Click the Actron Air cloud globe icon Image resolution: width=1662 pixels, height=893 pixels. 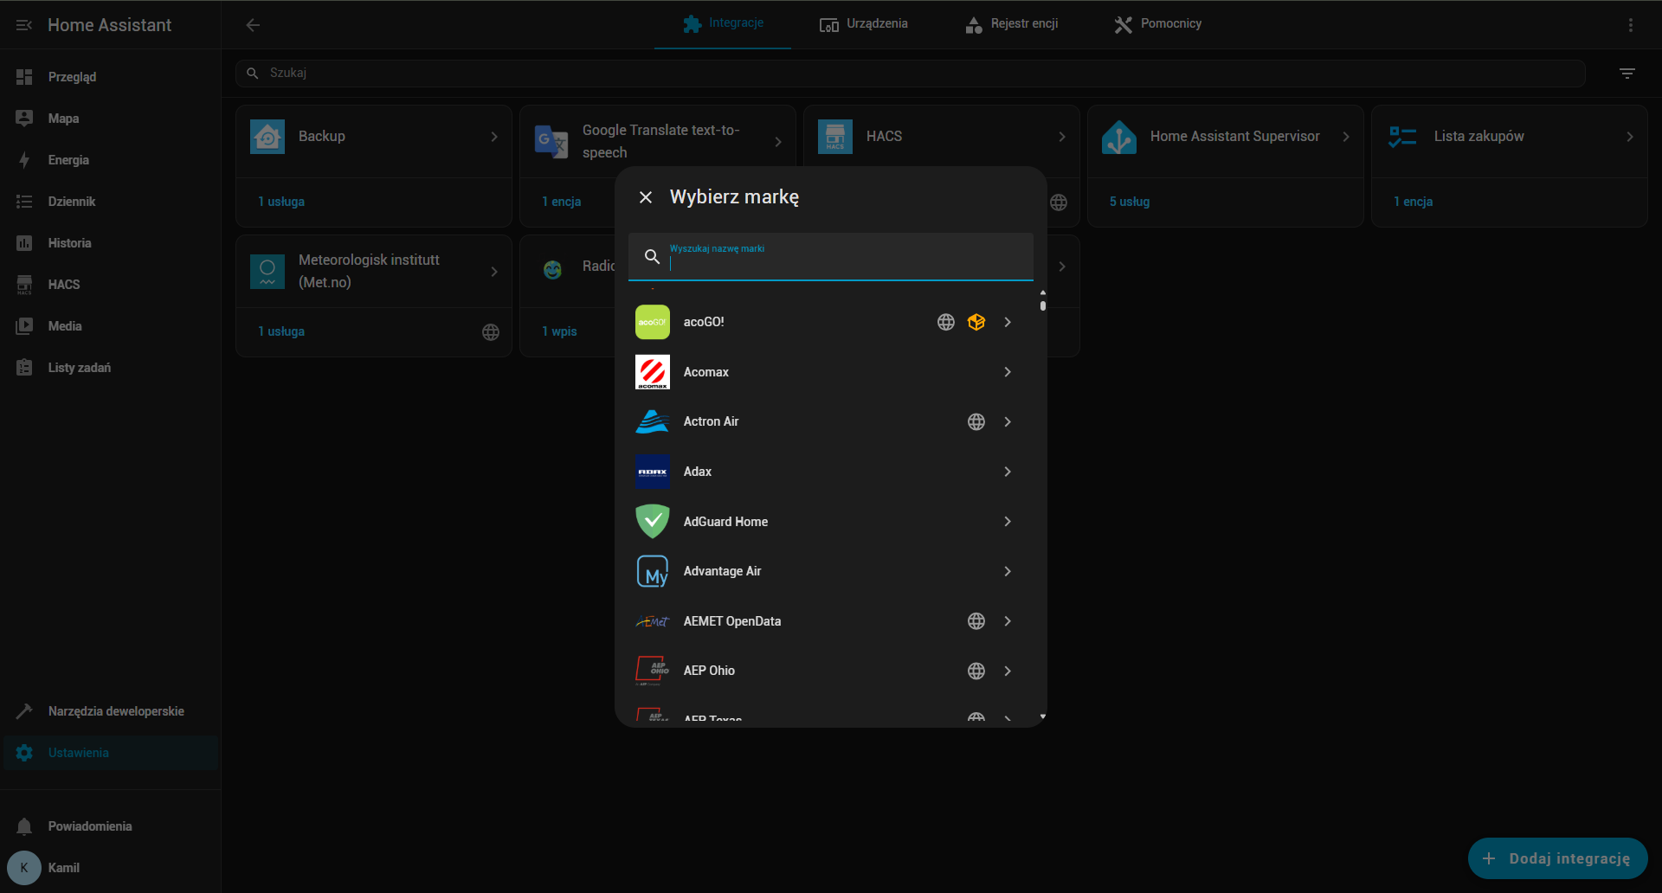point(976,421)
